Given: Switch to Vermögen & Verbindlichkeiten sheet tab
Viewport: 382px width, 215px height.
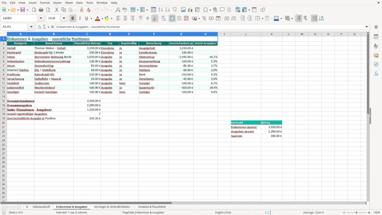Looking at the screenshot, I should click(112, 207).
